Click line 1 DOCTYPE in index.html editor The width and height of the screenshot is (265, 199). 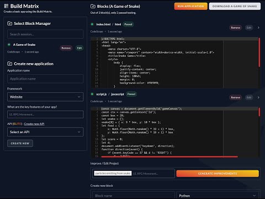pos(113,39)
